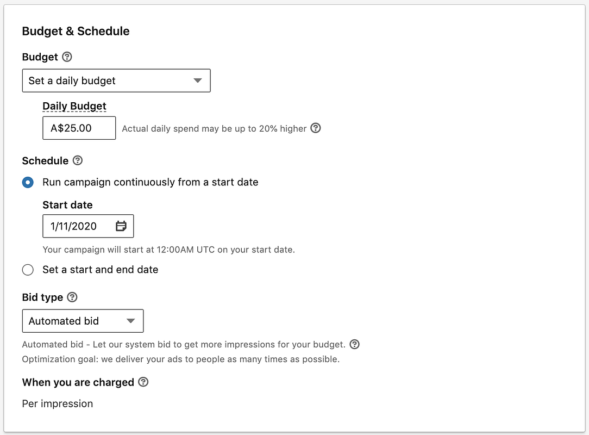This screenshot has height=435, width=589.
Task: Click the When you are charged label
Action: [x=78, y=382]
